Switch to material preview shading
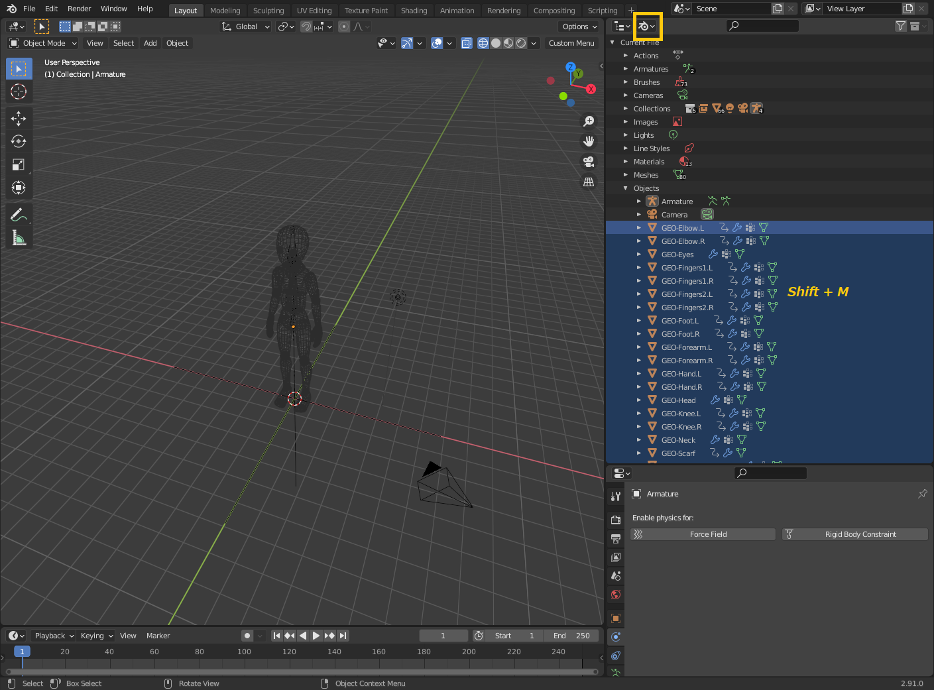This screenshot has height=690, width=934. (x=508, y=43)
